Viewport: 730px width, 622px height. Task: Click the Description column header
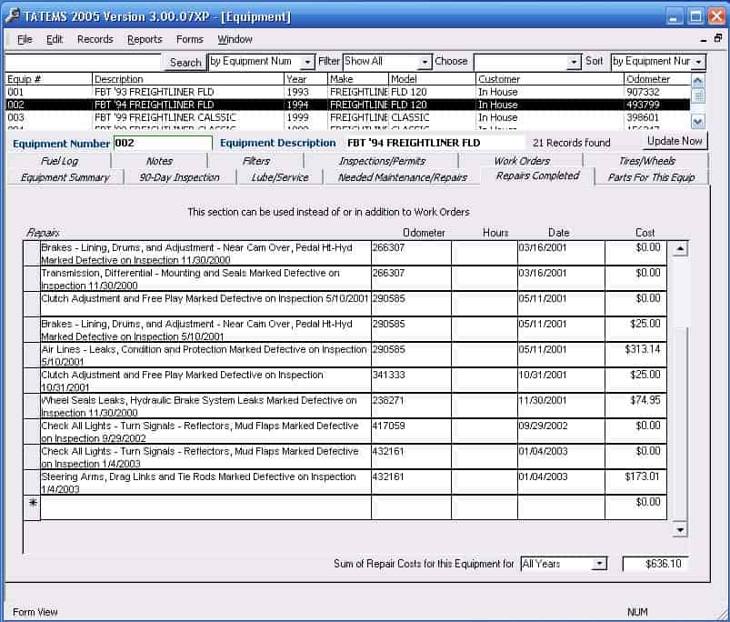[188, 79]
